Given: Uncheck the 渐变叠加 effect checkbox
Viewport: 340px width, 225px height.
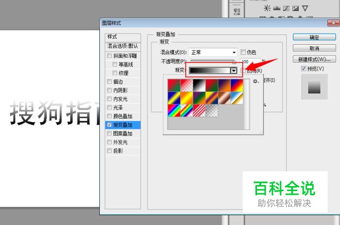Looking at the screenshot, I should pyautogui.click(x=109, y=125).
